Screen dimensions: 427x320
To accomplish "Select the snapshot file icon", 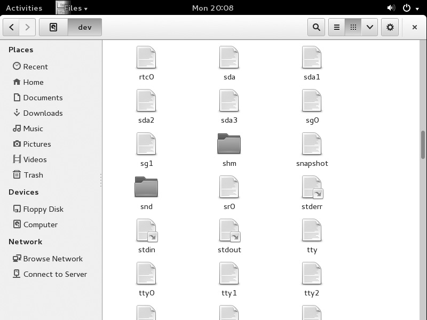I will 312,144.
